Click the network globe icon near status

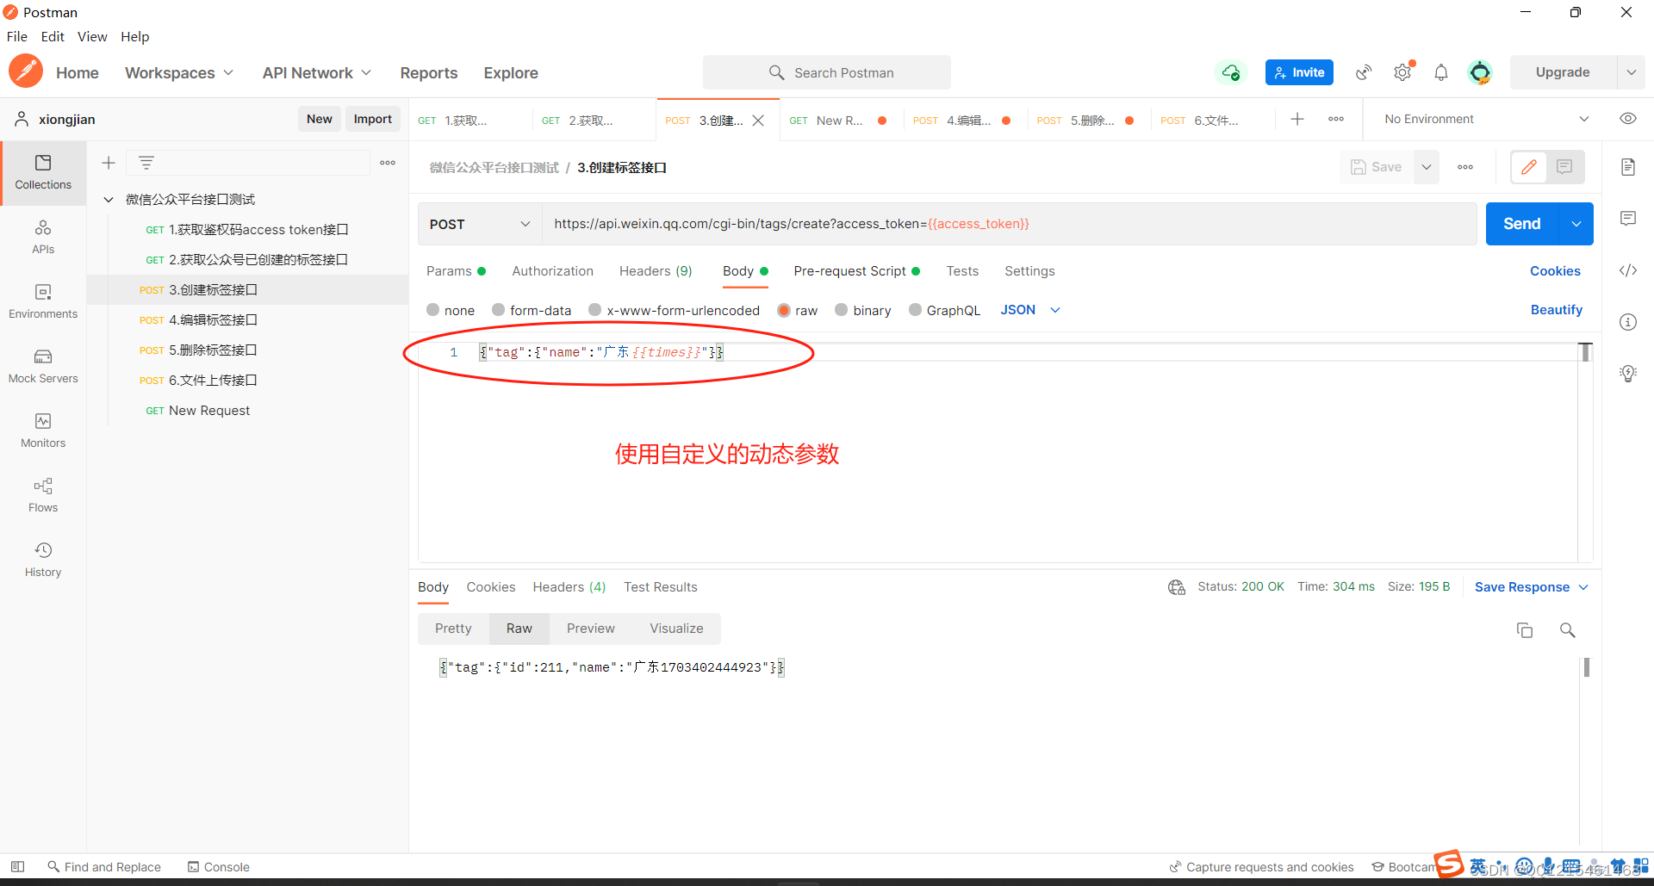click(x=1177, y=587)
